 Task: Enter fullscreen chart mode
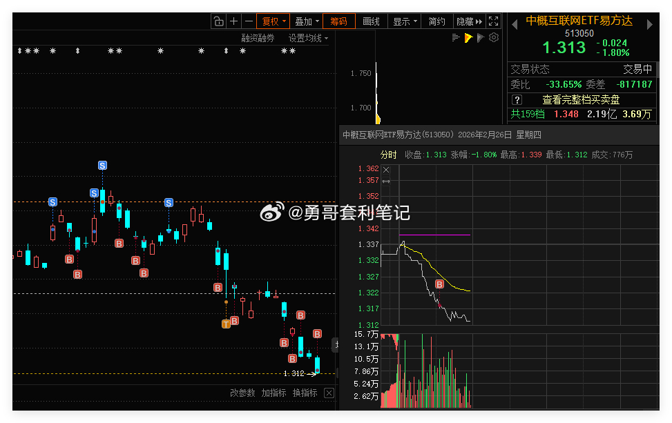(x=493, y=21)
